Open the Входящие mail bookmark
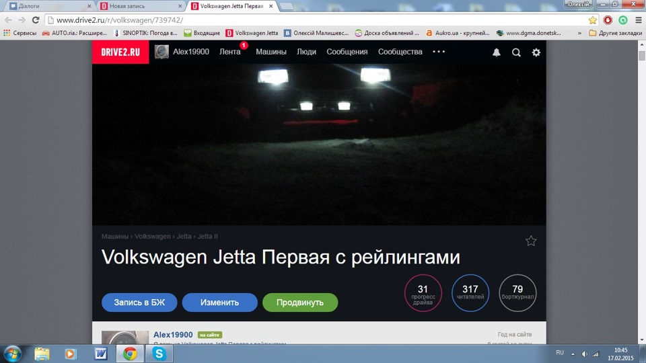This screenshot has height=363, width=646. (202, 33)
